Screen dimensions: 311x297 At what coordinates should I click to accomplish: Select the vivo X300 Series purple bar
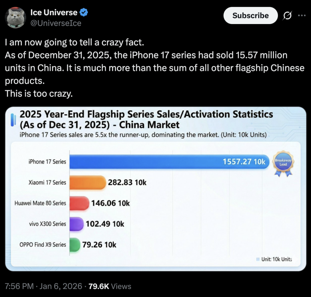pos(77,224)
